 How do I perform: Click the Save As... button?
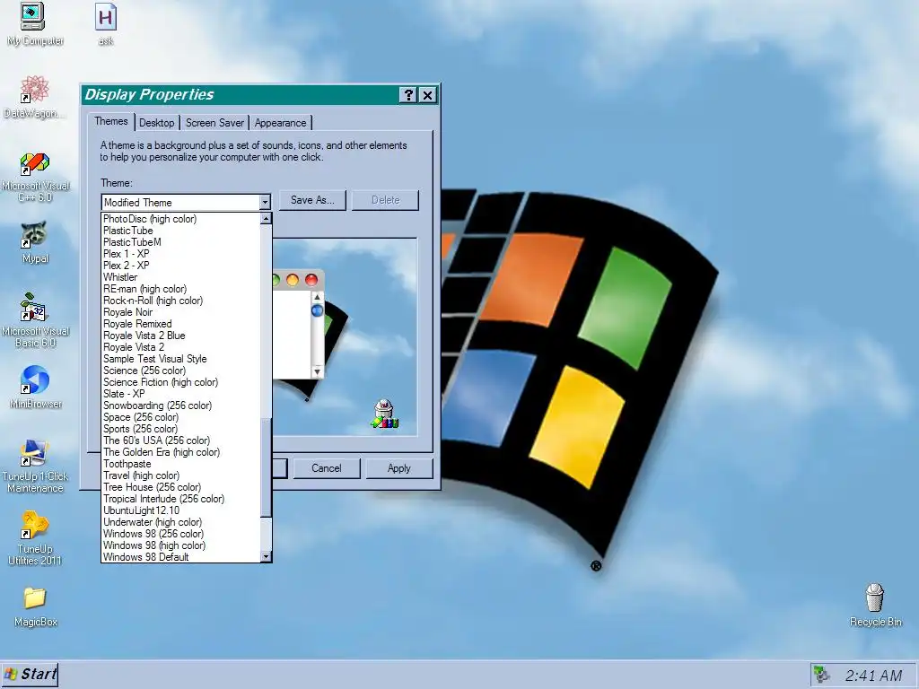[312, 200]
